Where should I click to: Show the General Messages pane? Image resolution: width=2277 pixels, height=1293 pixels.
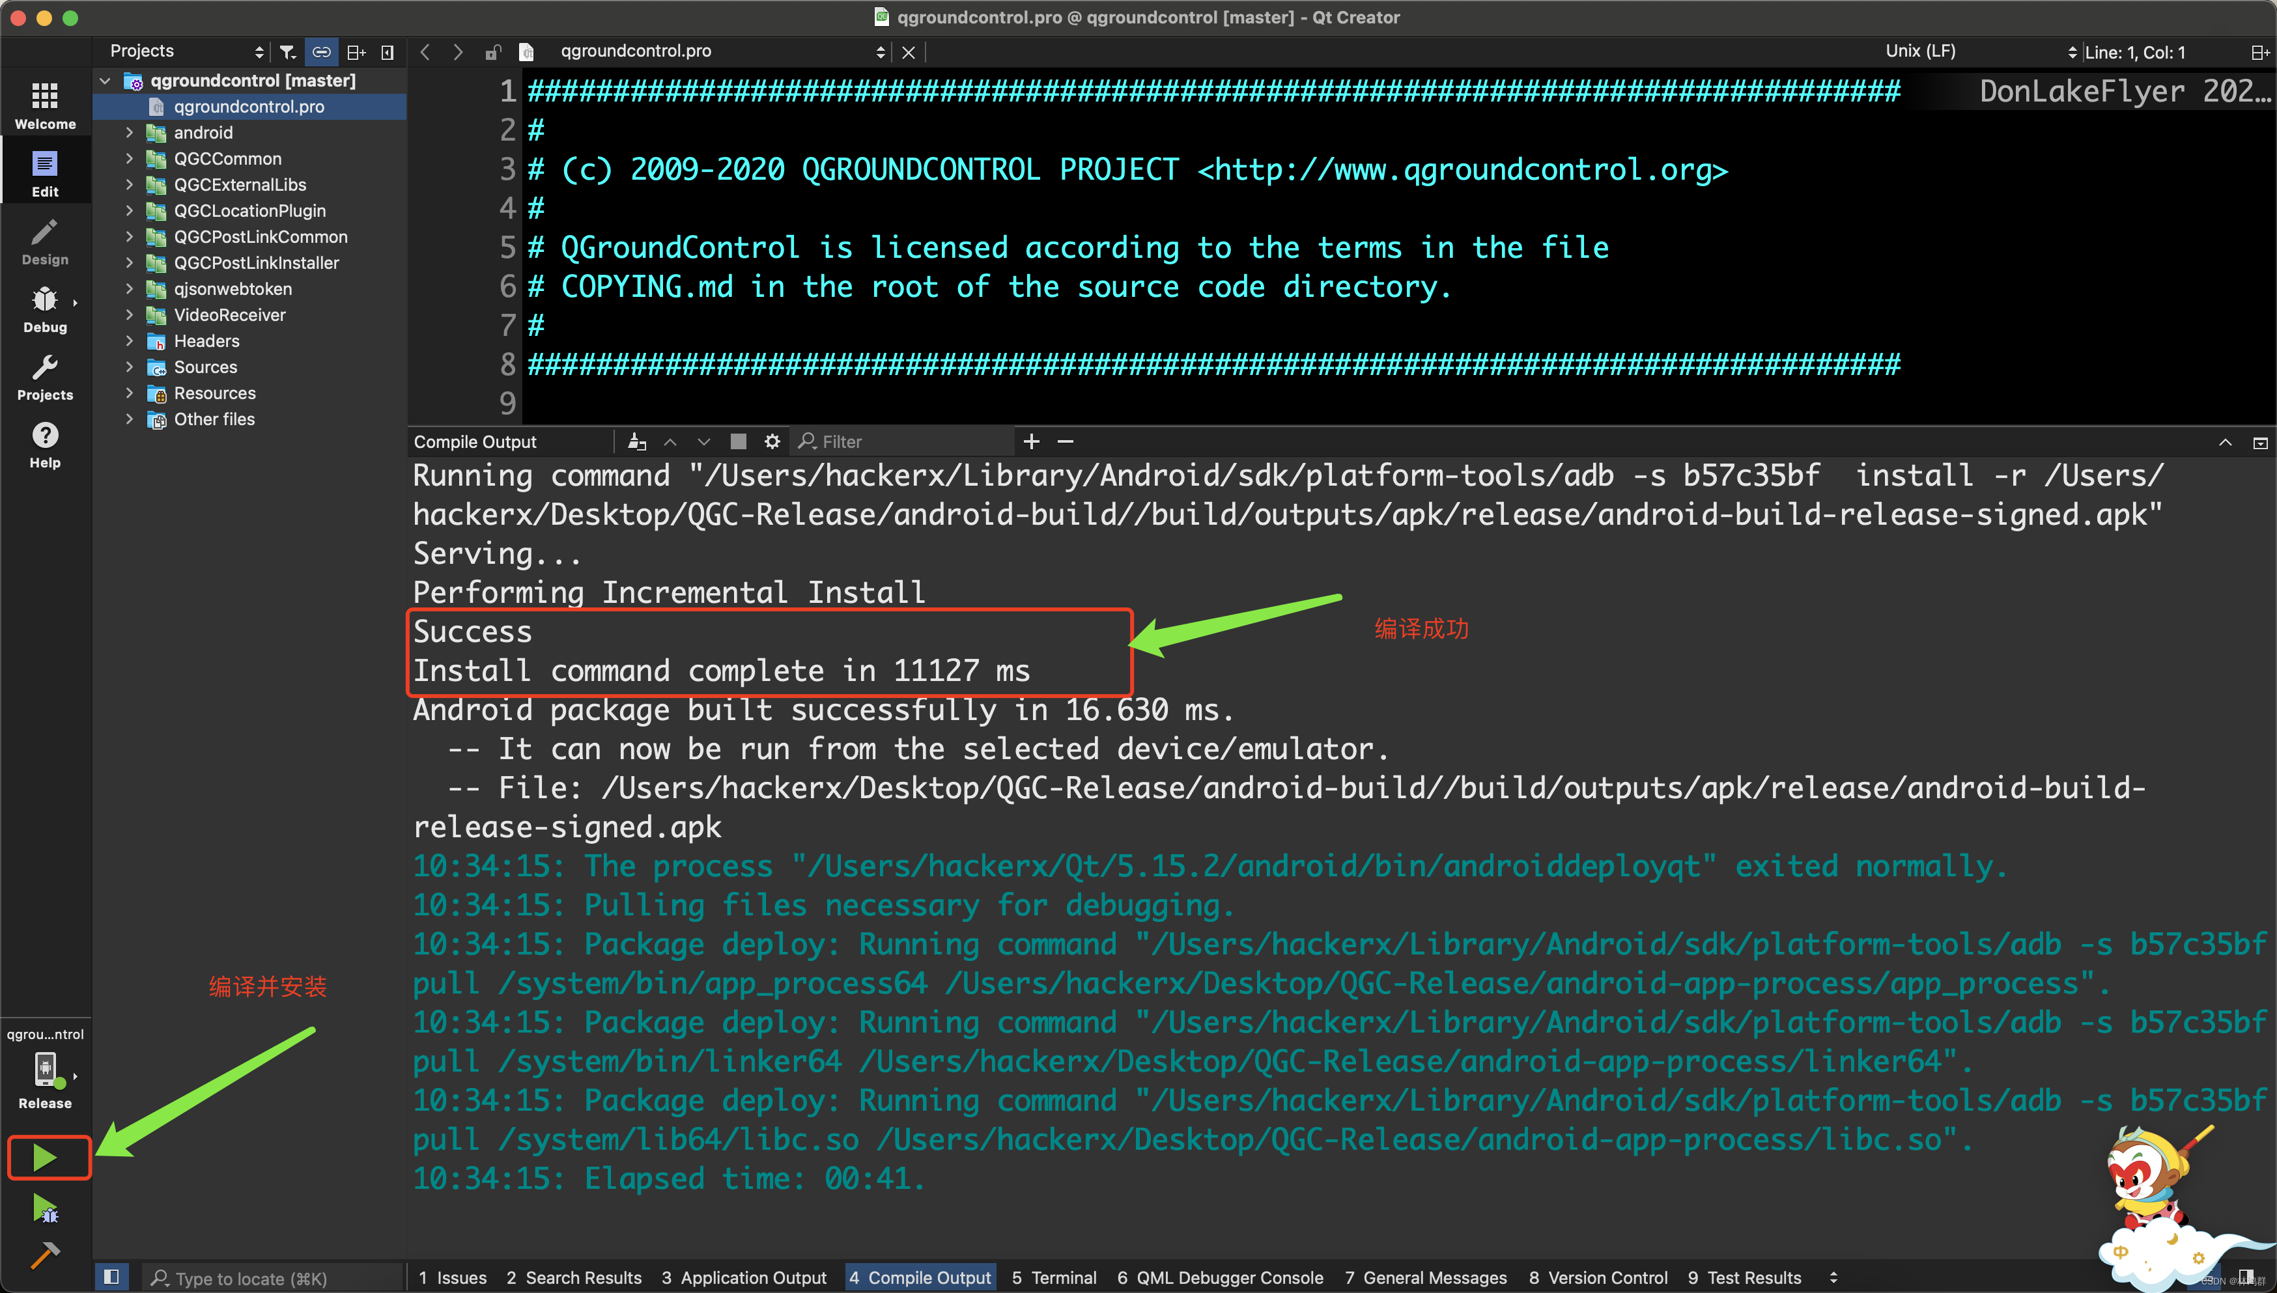pyautogui.click(x=1426, y=1277)
